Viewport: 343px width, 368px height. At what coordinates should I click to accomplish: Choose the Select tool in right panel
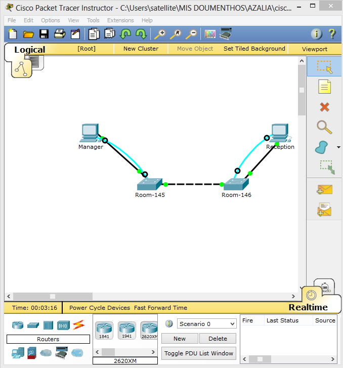pos(324,66)
